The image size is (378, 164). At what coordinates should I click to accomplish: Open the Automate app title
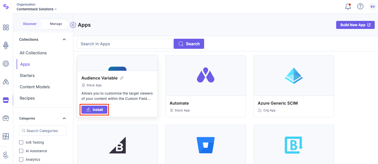(179, 103)
